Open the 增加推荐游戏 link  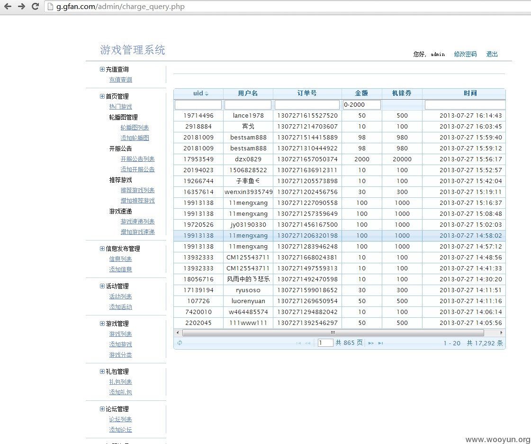coord(137,201)
